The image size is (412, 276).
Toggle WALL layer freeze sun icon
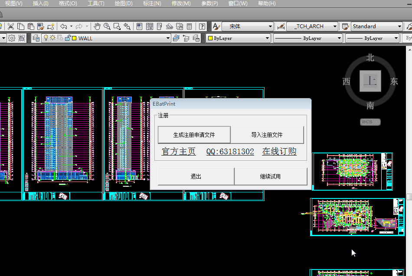52,38
